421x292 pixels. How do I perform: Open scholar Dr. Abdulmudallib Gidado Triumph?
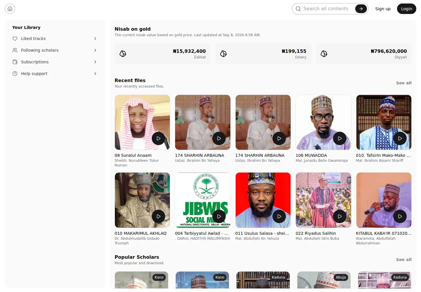(137, 241)
